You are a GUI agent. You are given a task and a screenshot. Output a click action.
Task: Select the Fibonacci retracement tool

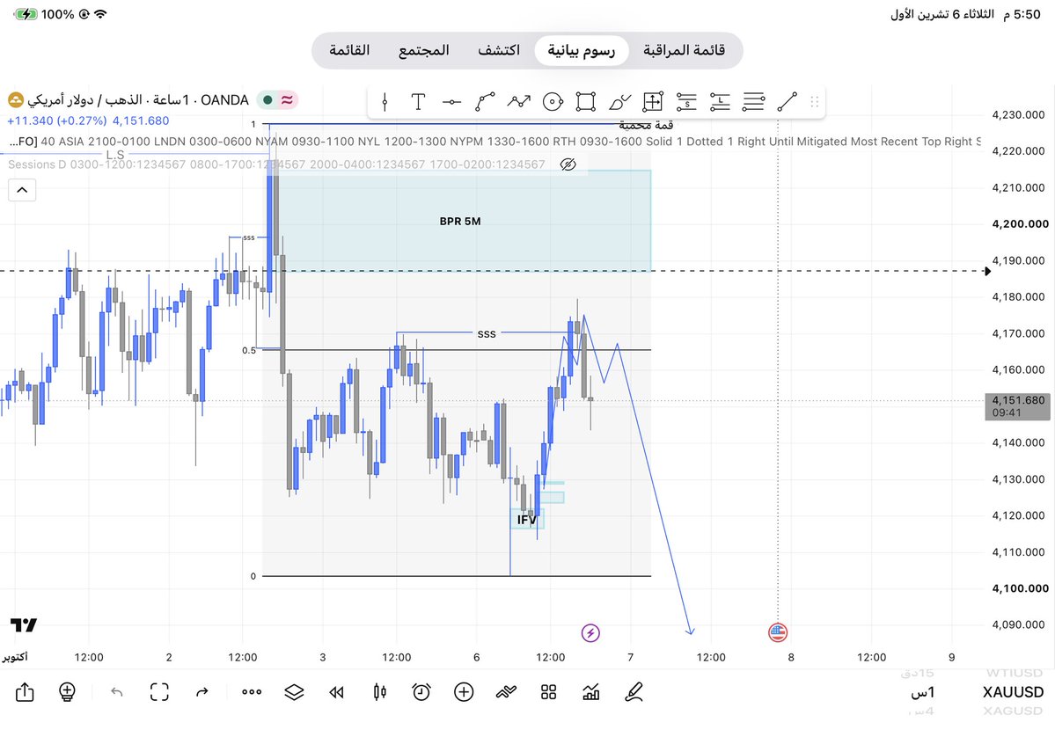(753, 102)
